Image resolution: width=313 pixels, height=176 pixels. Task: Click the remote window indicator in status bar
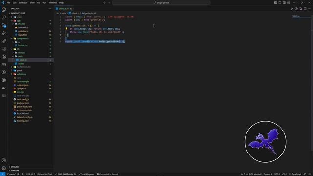pos(2,174)
